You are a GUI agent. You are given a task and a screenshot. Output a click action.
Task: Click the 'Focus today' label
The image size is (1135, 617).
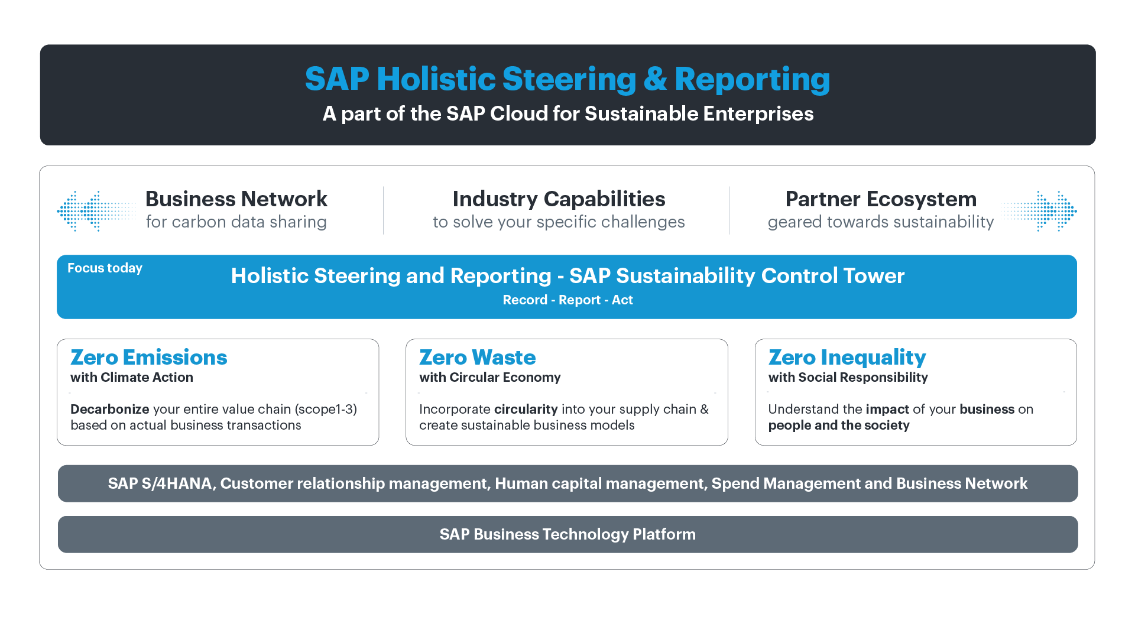(x=105, y=268)
